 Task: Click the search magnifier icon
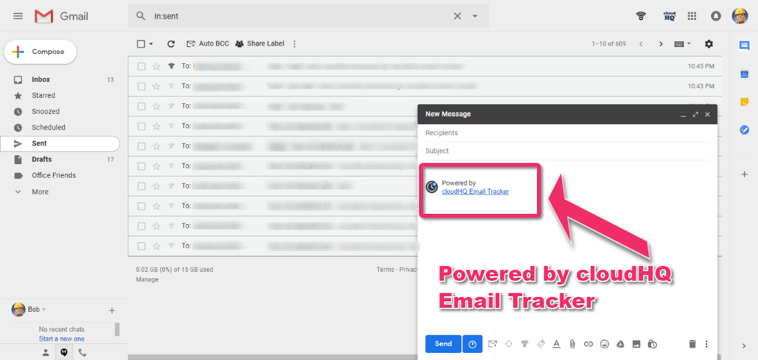pos(141,16)
